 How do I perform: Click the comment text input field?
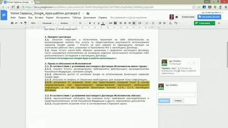[177, 95]
